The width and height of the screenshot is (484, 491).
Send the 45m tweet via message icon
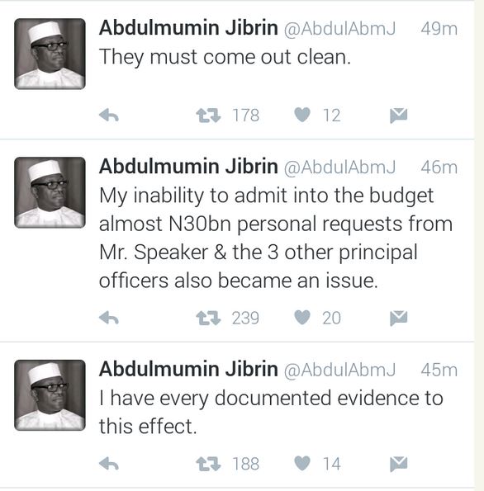click(398, 464)
